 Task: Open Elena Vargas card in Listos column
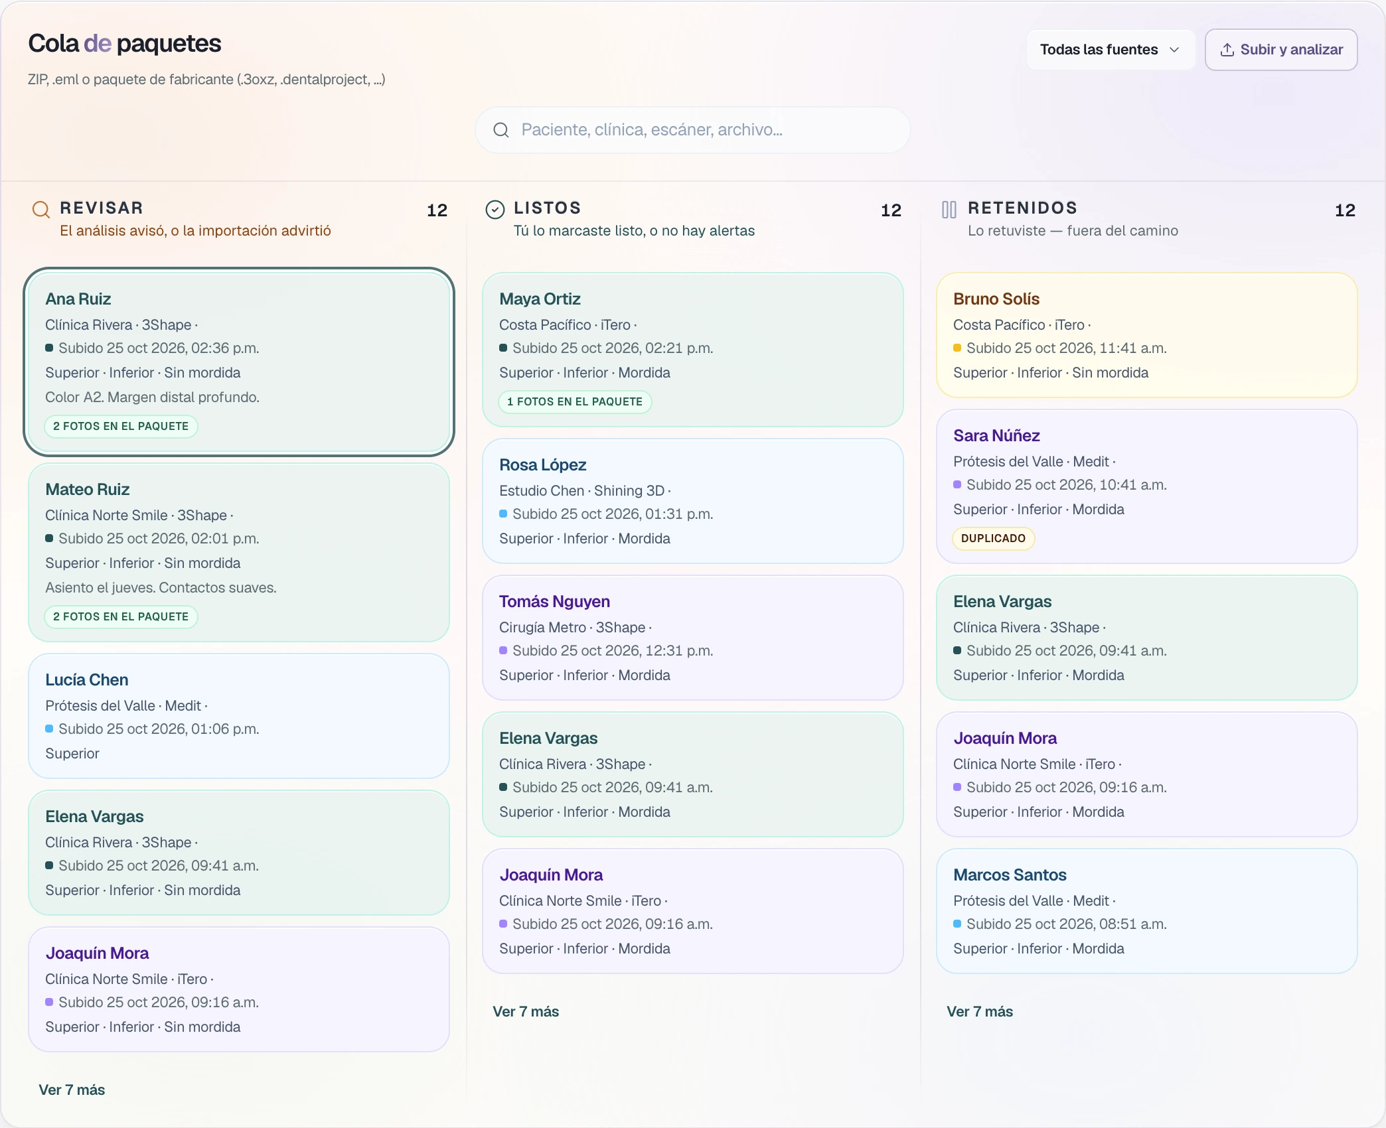click(x=693, y=774)
